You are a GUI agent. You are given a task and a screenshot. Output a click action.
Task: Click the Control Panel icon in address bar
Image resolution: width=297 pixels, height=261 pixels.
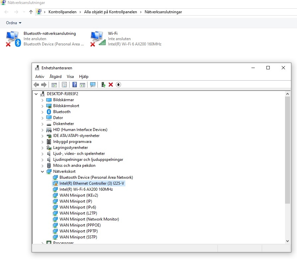39,12
